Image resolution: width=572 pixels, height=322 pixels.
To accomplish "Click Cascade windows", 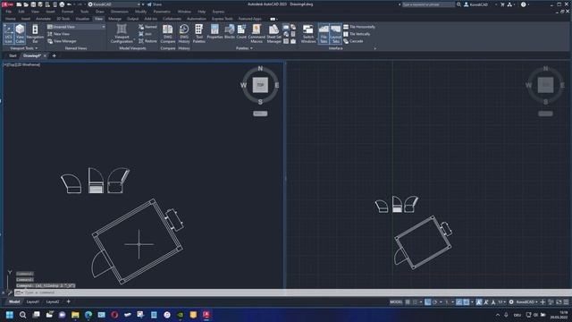I will click(x=353, y=41).
